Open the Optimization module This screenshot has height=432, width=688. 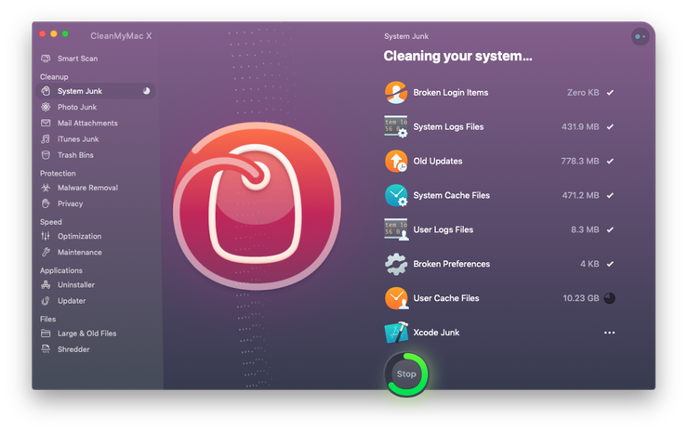point(79,236)
